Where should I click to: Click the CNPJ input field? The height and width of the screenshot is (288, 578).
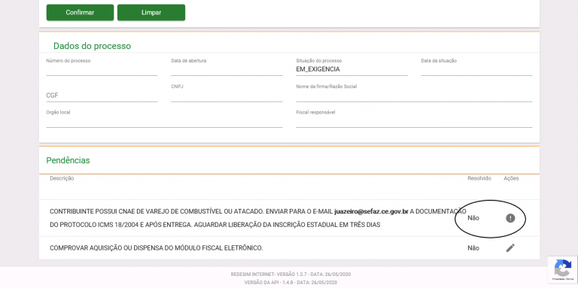coord(227,95)
